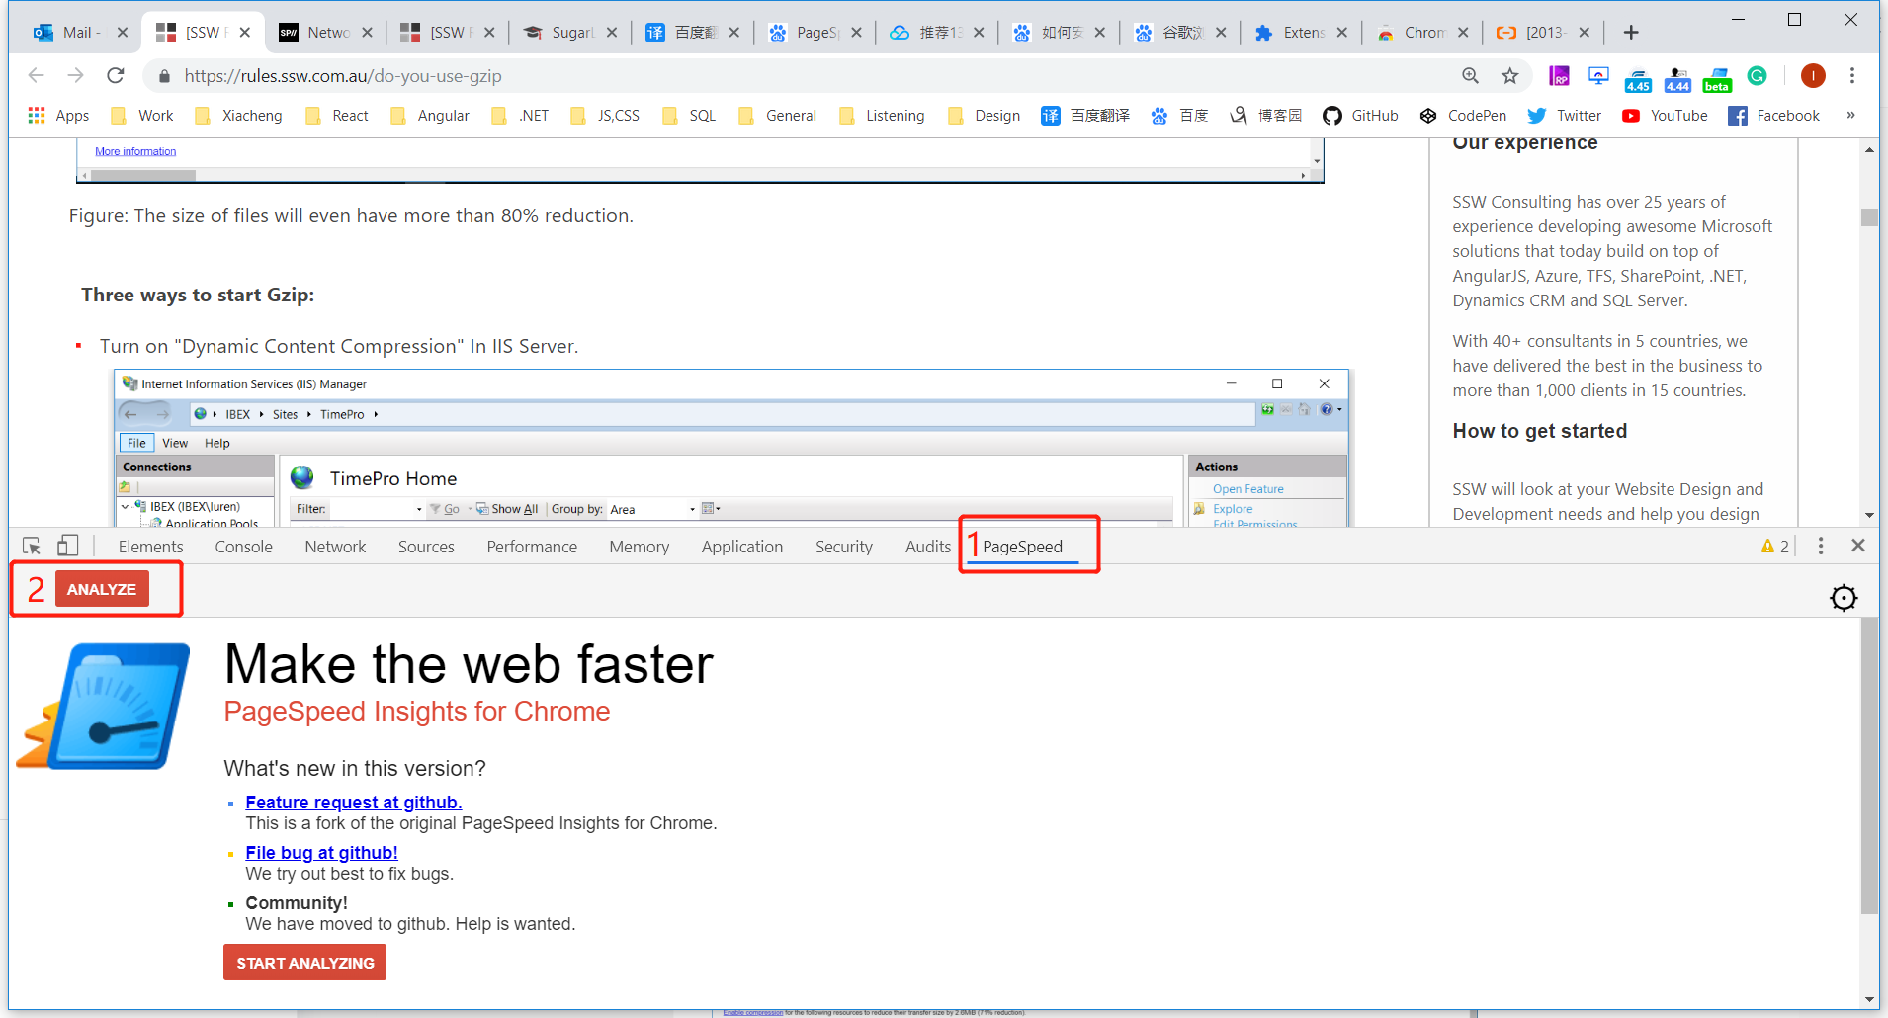Click the inspect element picker icon
The height and width of the screenshot is (1018, 1888).
tap(32, 547)
